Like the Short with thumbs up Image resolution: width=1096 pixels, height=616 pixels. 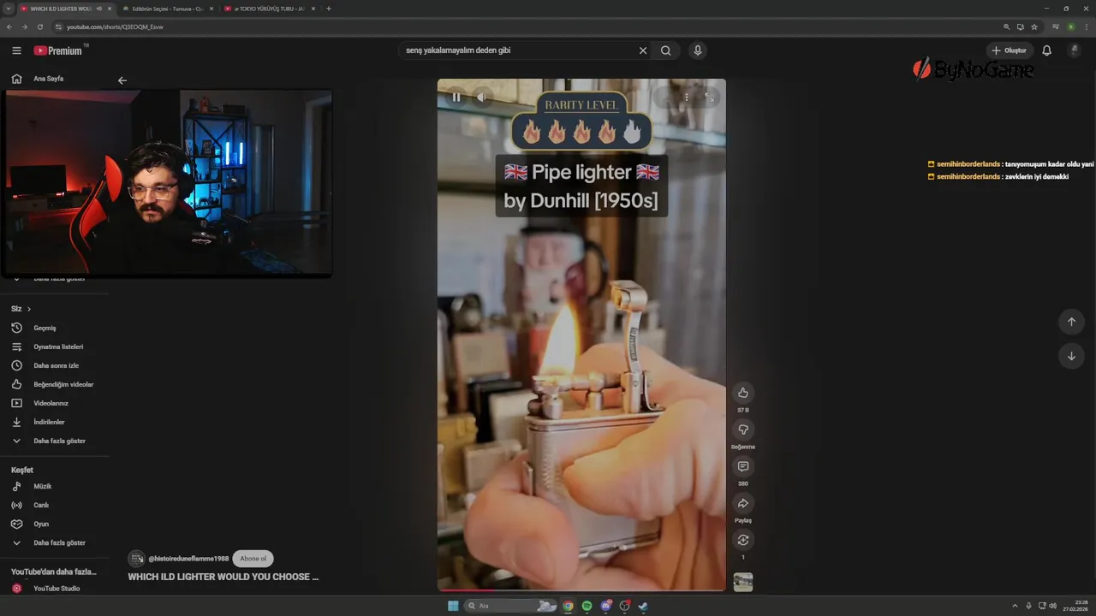[x=743, y=393]
